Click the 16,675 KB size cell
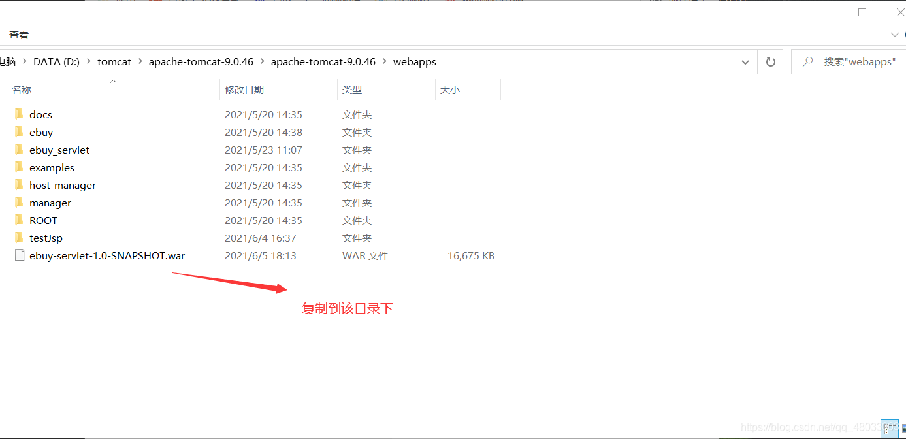906x439 pixels. pos(471,255)
